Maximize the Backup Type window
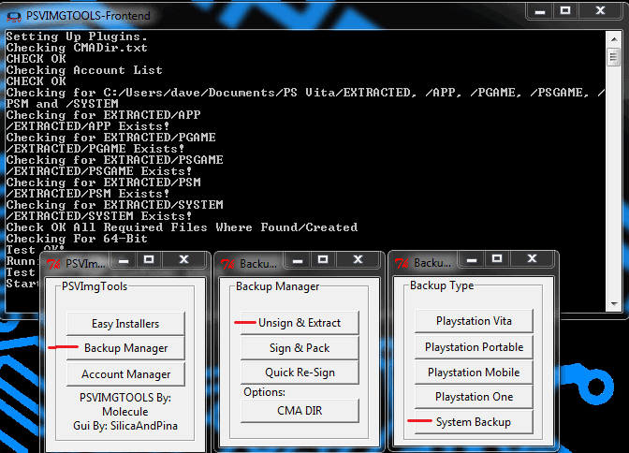629x453 pixels. 497,259
